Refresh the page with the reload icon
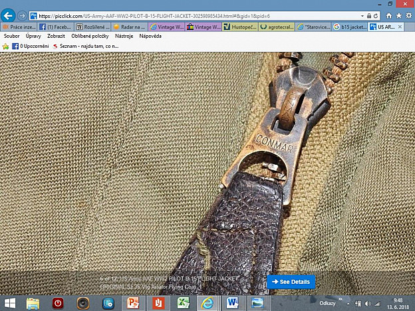 (376, 16)
